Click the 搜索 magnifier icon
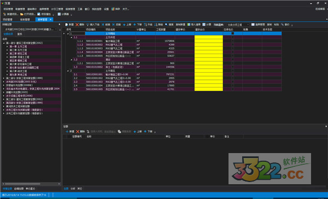 [x=166, y=25]
